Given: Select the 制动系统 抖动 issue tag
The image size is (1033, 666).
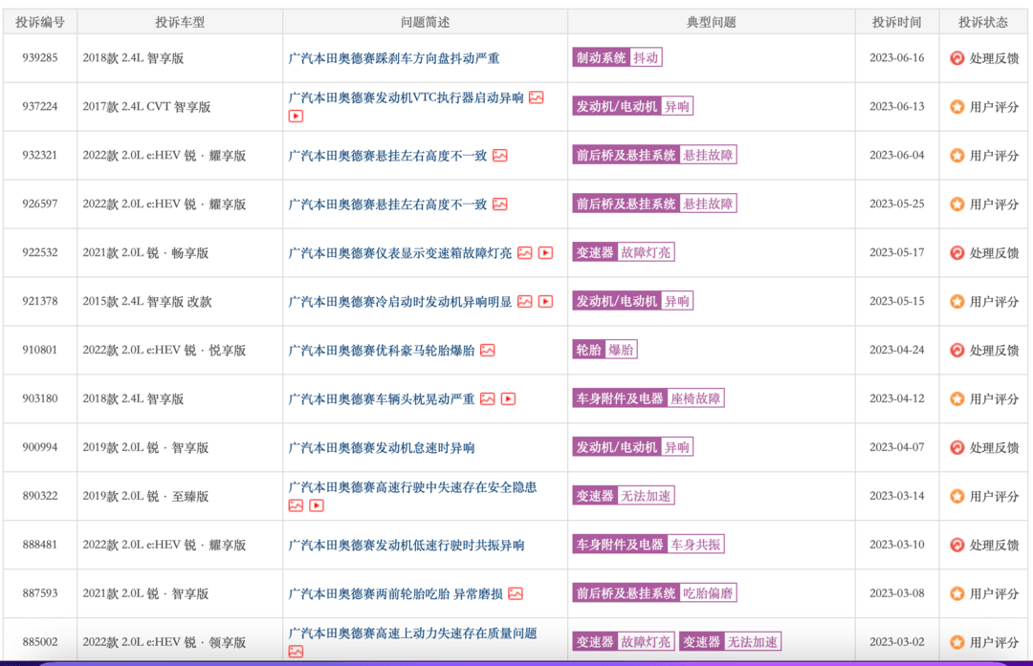Looking at the screenshot, I should point(617,58).
